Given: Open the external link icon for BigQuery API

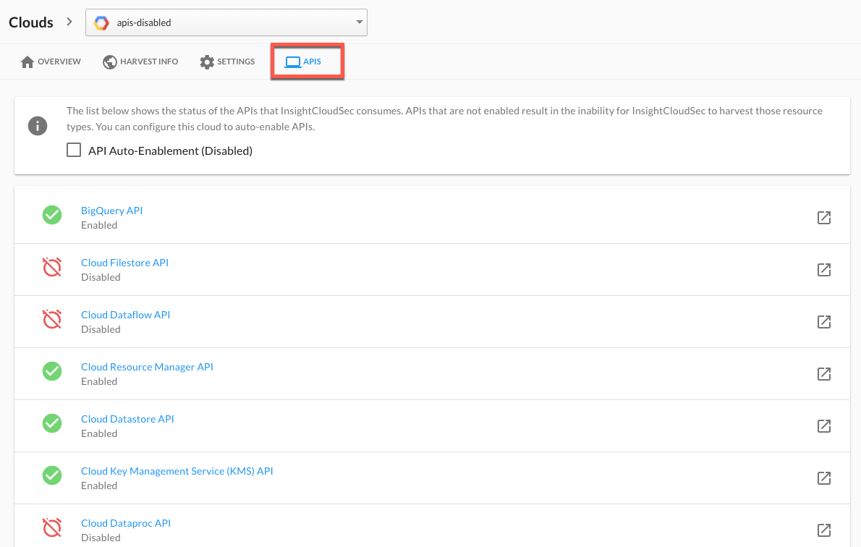Looking at the screenshot, I should pos(823,218).
